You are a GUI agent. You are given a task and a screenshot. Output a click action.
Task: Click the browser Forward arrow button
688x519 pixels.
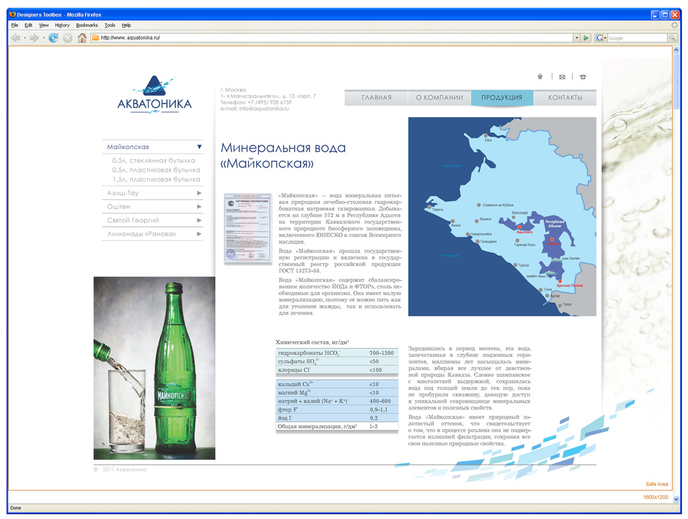point(34,38)
